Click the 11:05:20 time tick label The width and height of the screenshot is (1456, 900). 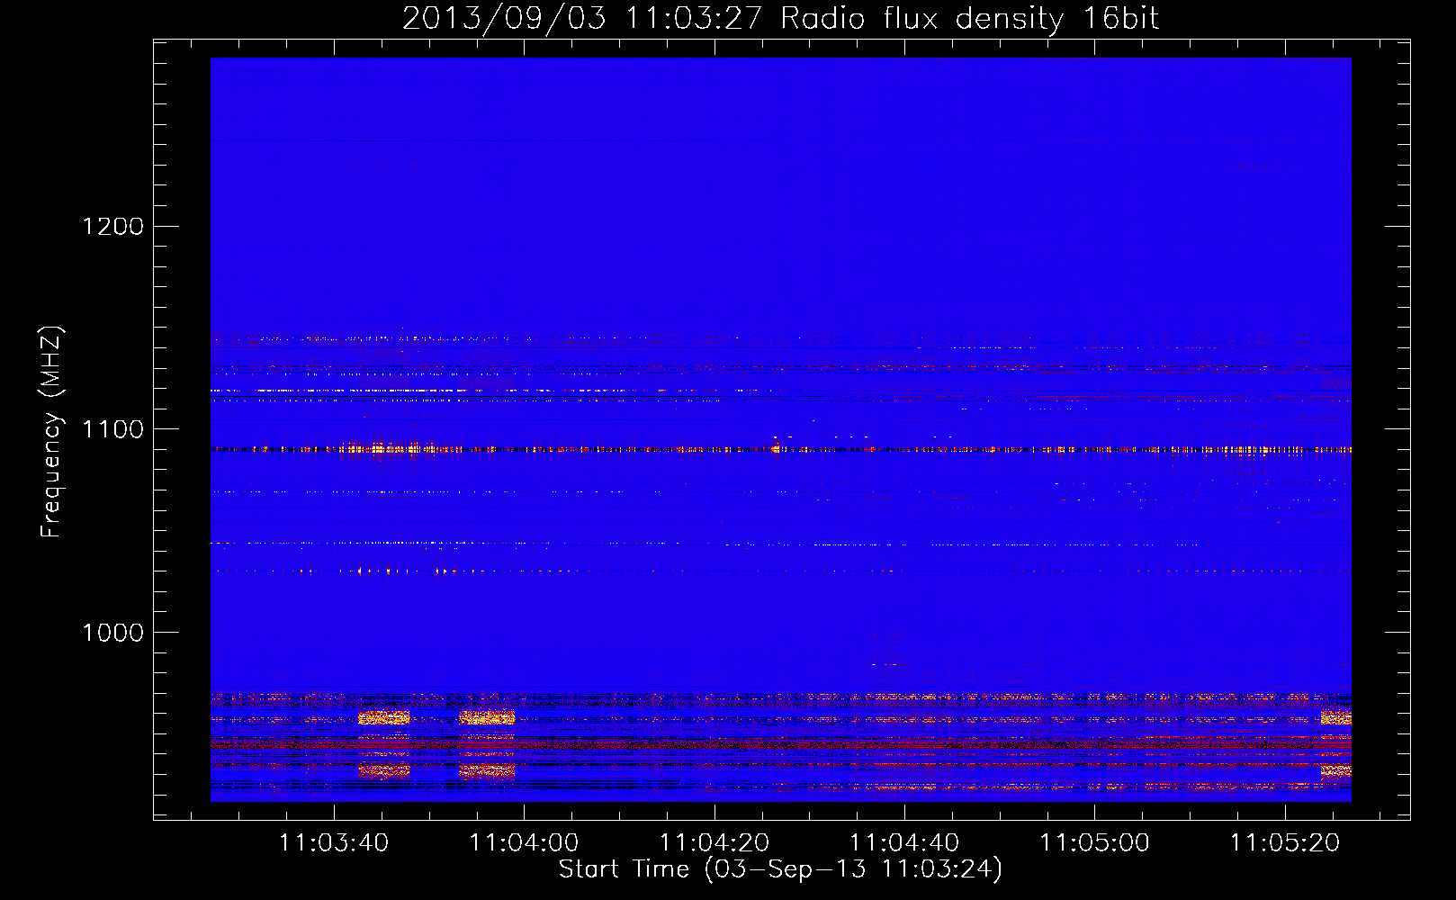1285,843
